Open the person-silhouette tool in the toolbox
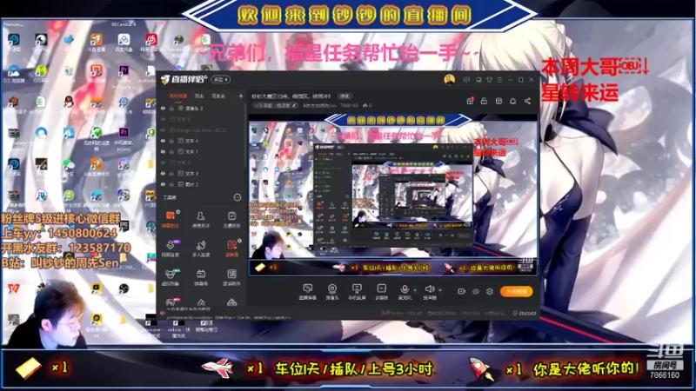This screenshot has height=391, width=696. click(201, 220)
